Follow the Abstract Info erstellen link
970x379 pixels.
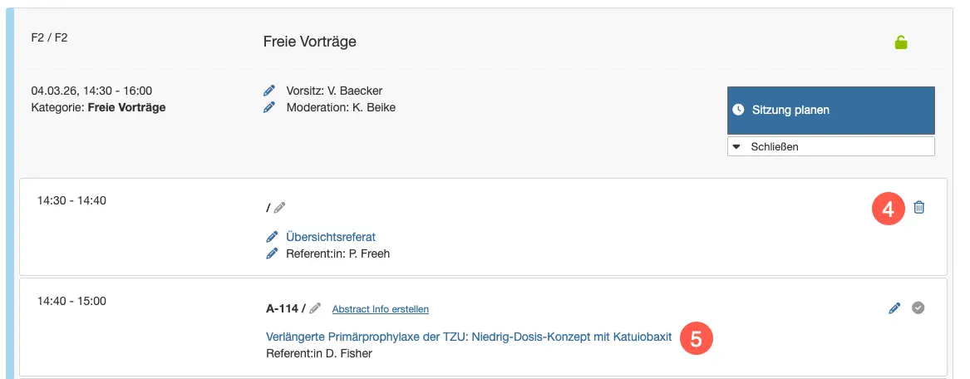380,309
